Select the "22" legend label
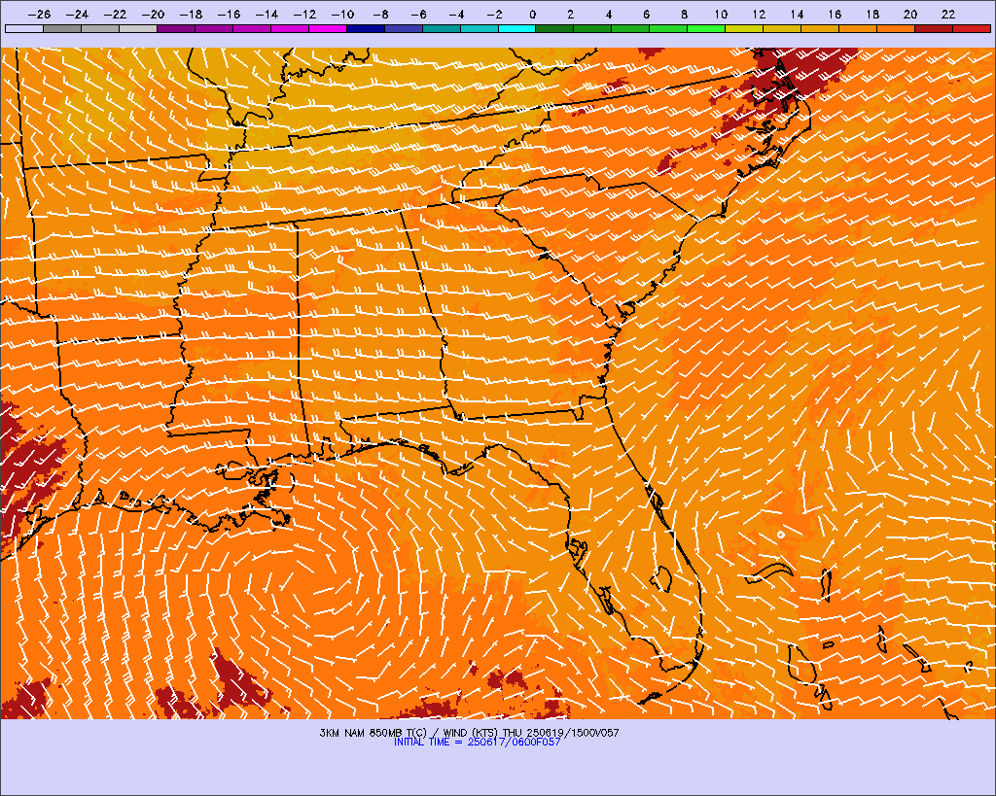Screen dimensions: 996x796 948,14
